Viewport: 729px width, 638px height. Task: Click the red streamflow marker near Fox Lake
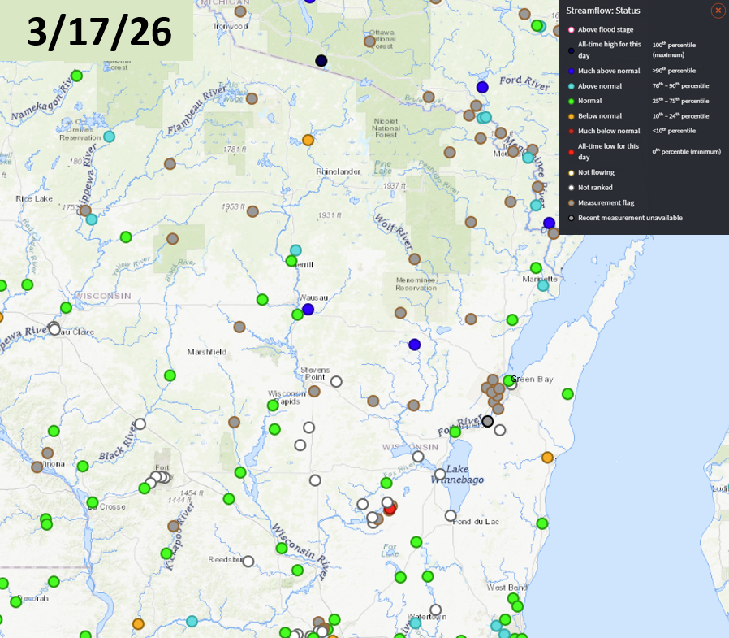[390, 509]
